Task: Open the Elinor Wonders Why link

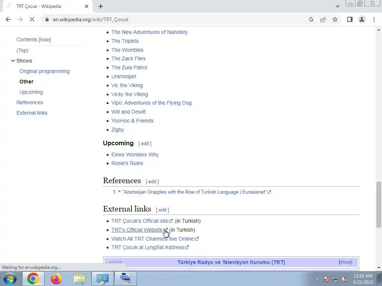Action: [x=135, y=155]
